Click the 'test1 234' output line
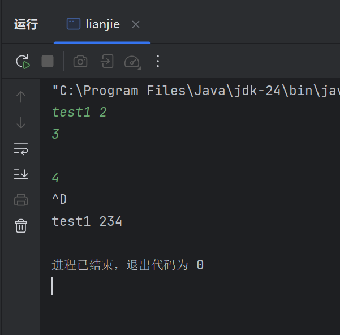 pyautogui.click(x=87, y=221)
